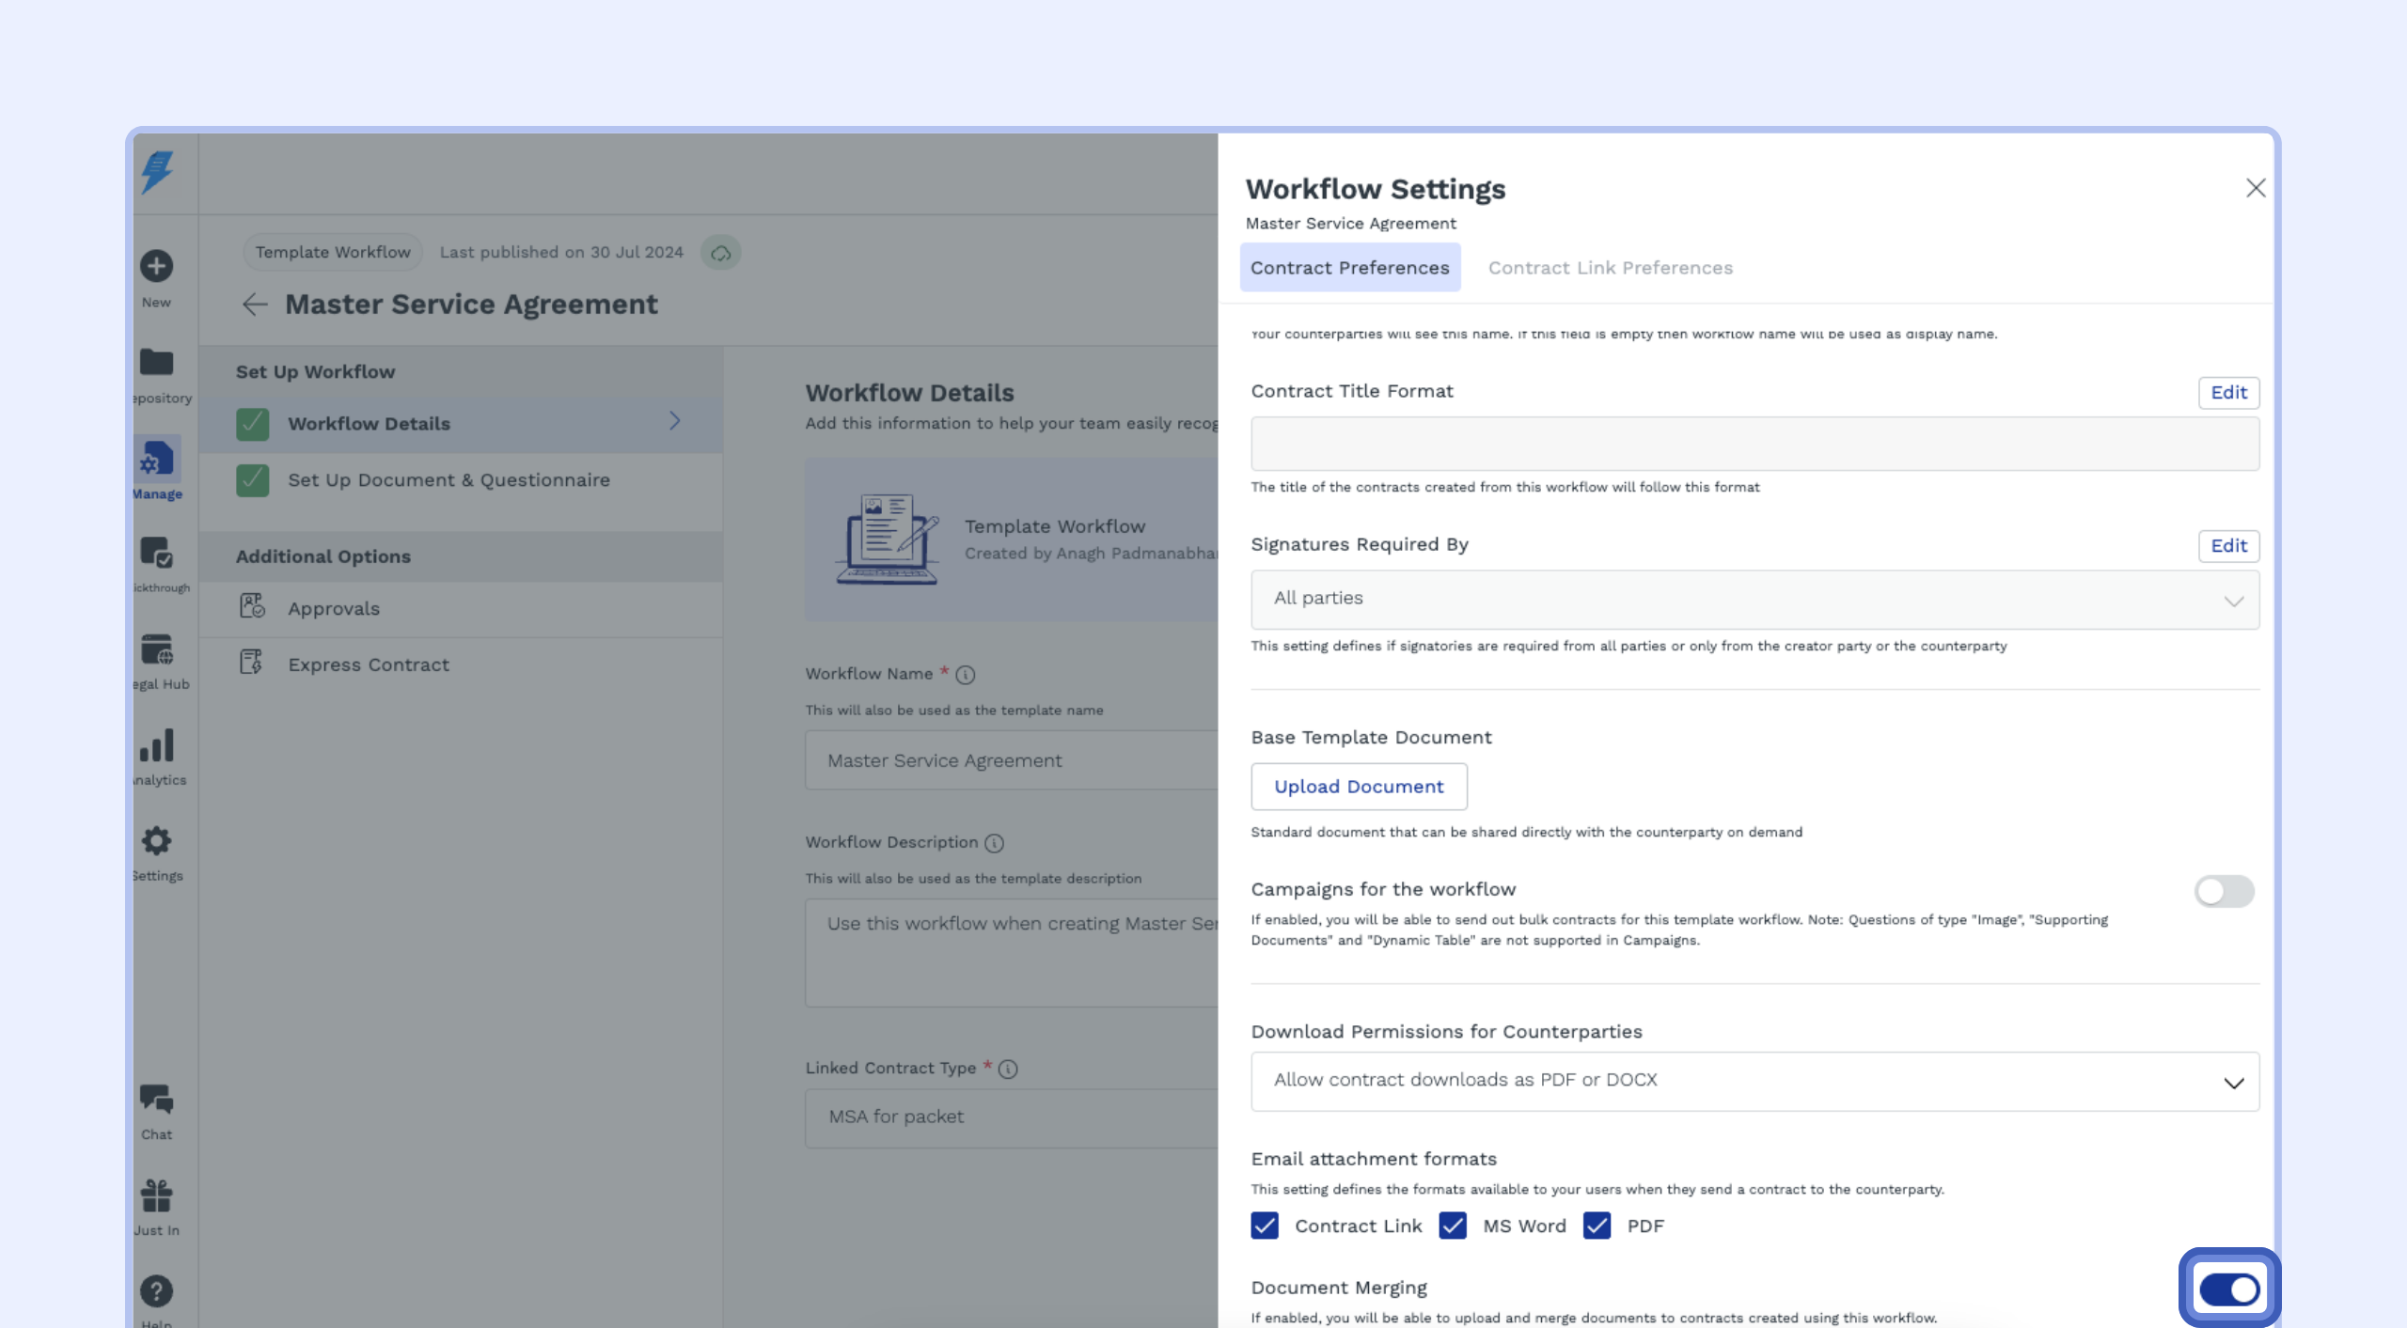Open the Chat icon in sidebar
This screenshot has height=1328, width=2407.
pyautogui.click(x=156, y=1100)
